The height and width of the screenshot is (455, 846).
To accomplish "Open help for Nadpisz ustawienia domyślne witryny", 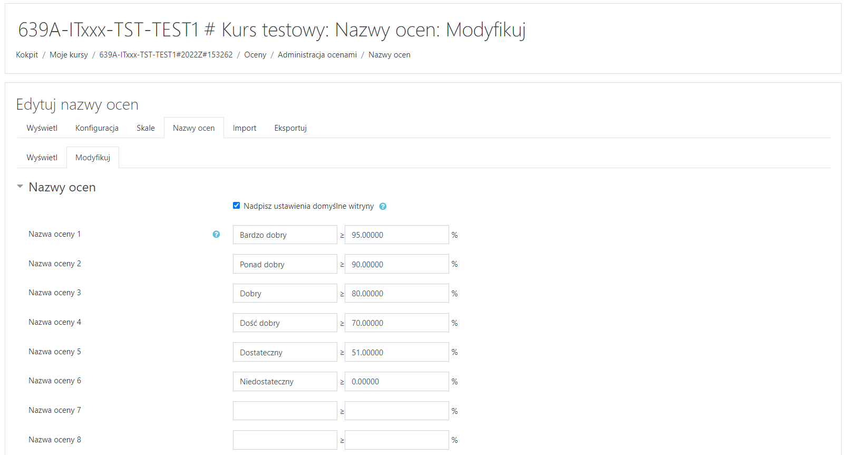I will 383,206.
